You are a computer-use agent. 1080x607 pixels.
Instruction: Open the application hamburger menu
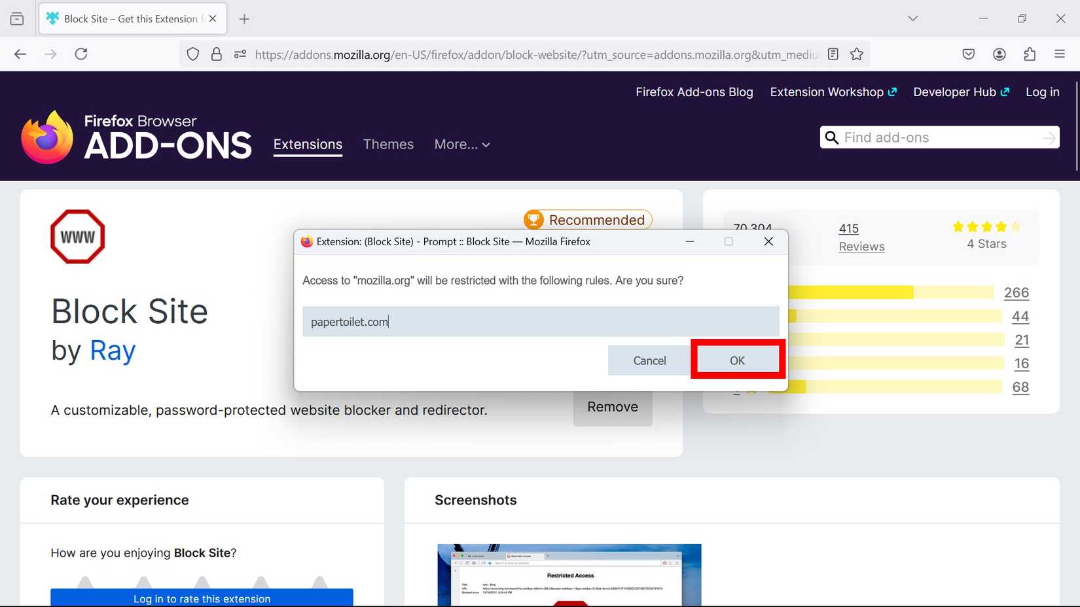click(1060, 54)
